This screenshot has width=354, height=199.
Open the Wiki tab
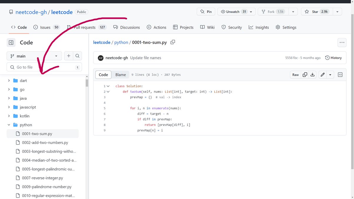pos(207,27)
